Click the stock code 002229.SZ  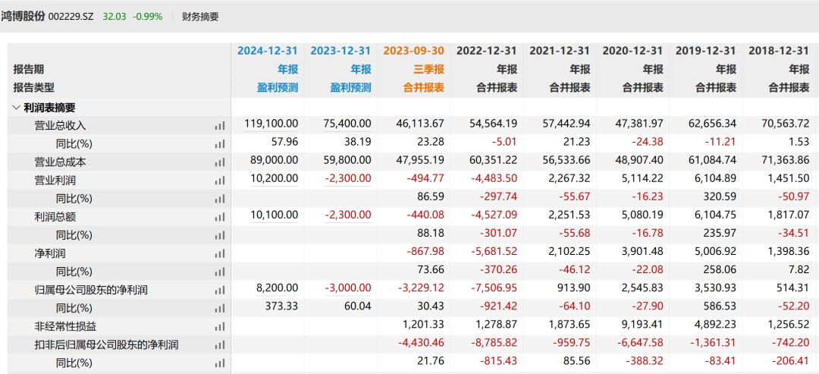71,16
